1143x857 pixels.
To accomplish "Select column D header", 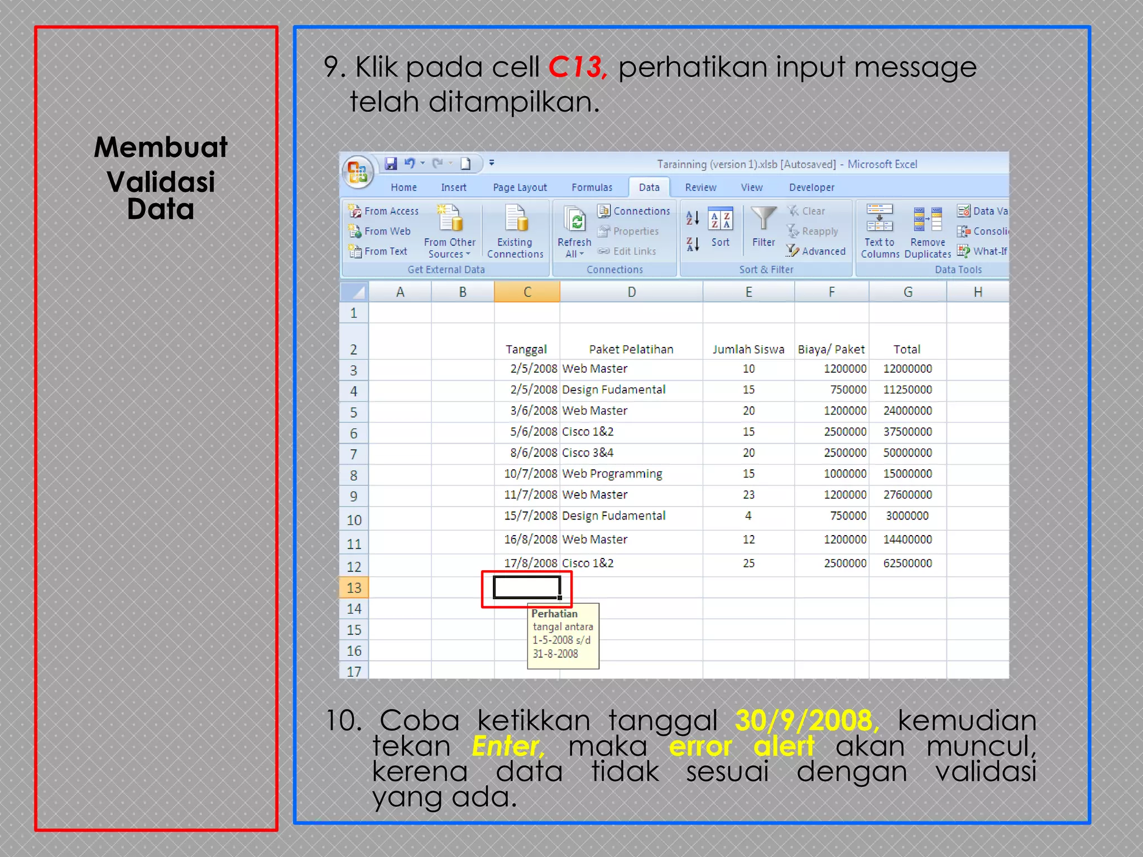I will [631, 292].
